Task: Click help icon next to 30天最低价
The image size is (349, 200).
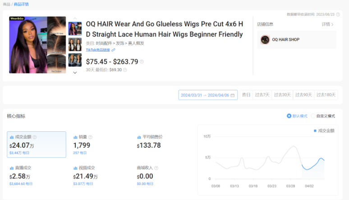Action: coord(125,70)
